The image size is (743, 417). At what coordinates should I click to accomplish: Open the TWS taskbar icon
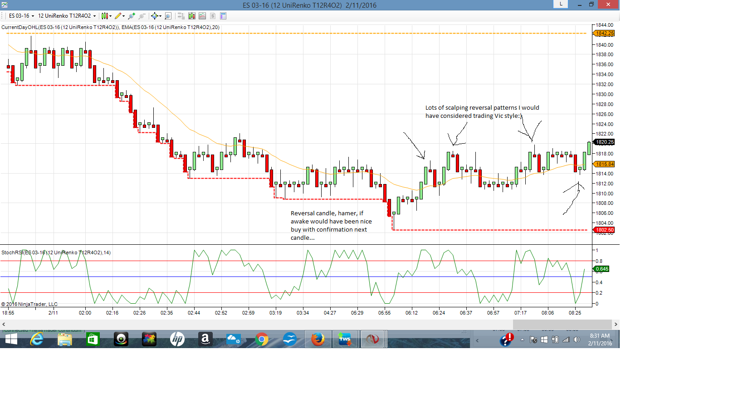coord(345,339)
